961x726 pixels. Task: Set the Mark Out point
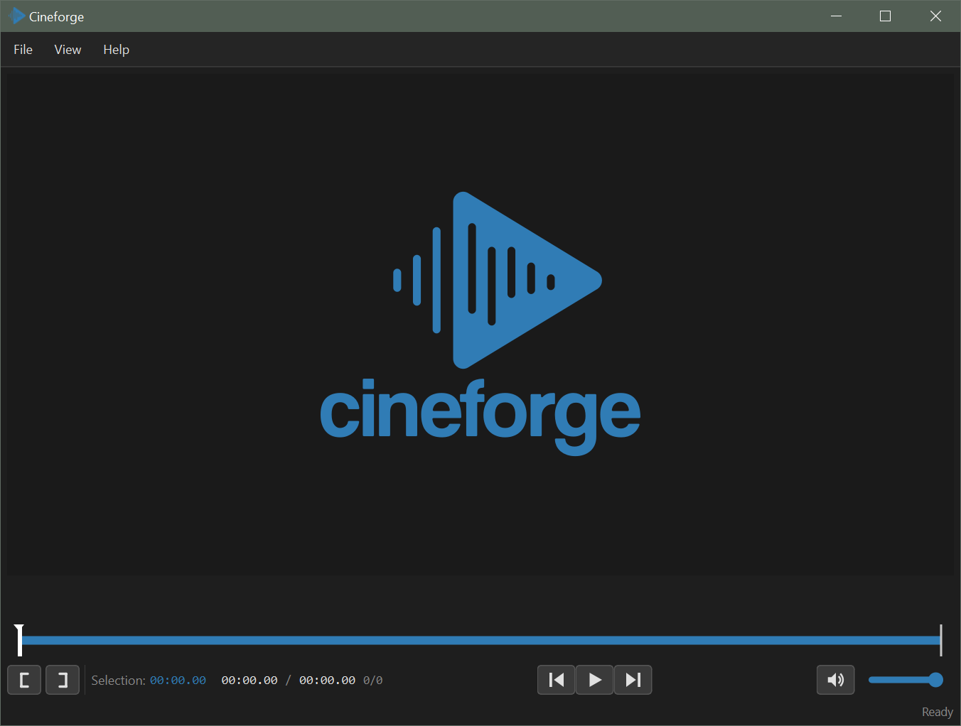pyautogui.click(x=62, y=680)
